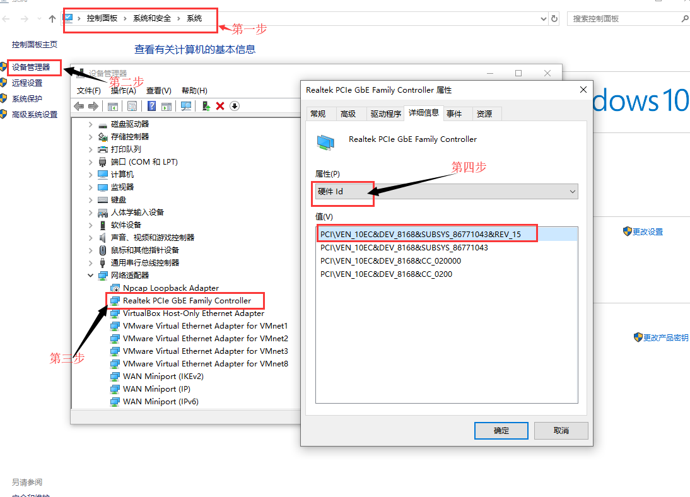
Task: Expand the 软件设备 tree node
Action: click(x=91, y=225)
